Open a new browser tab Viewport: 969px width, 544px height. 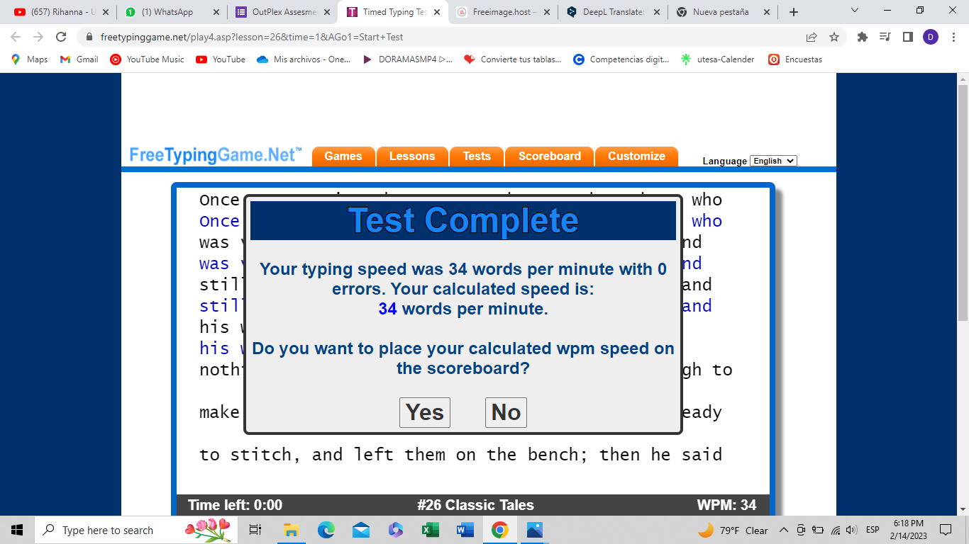click(x=794, y=12)
